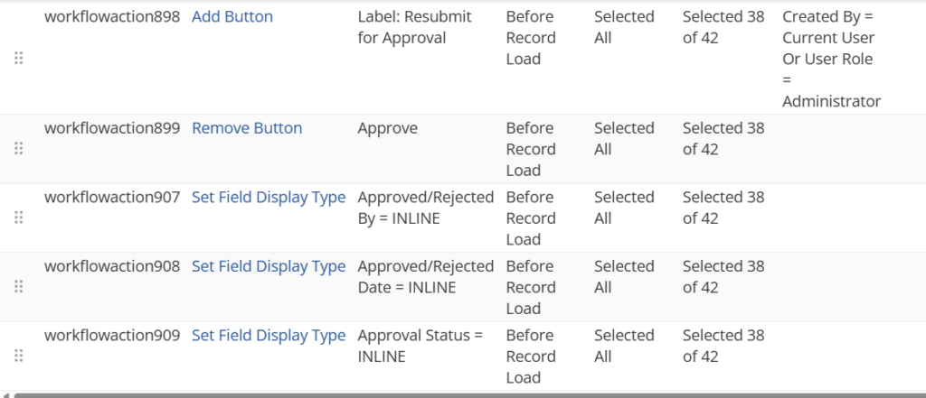Screen dimensions: 926x398
Task: Open Set Field Display Type for workflowaction909
Action: pos(269,335)
